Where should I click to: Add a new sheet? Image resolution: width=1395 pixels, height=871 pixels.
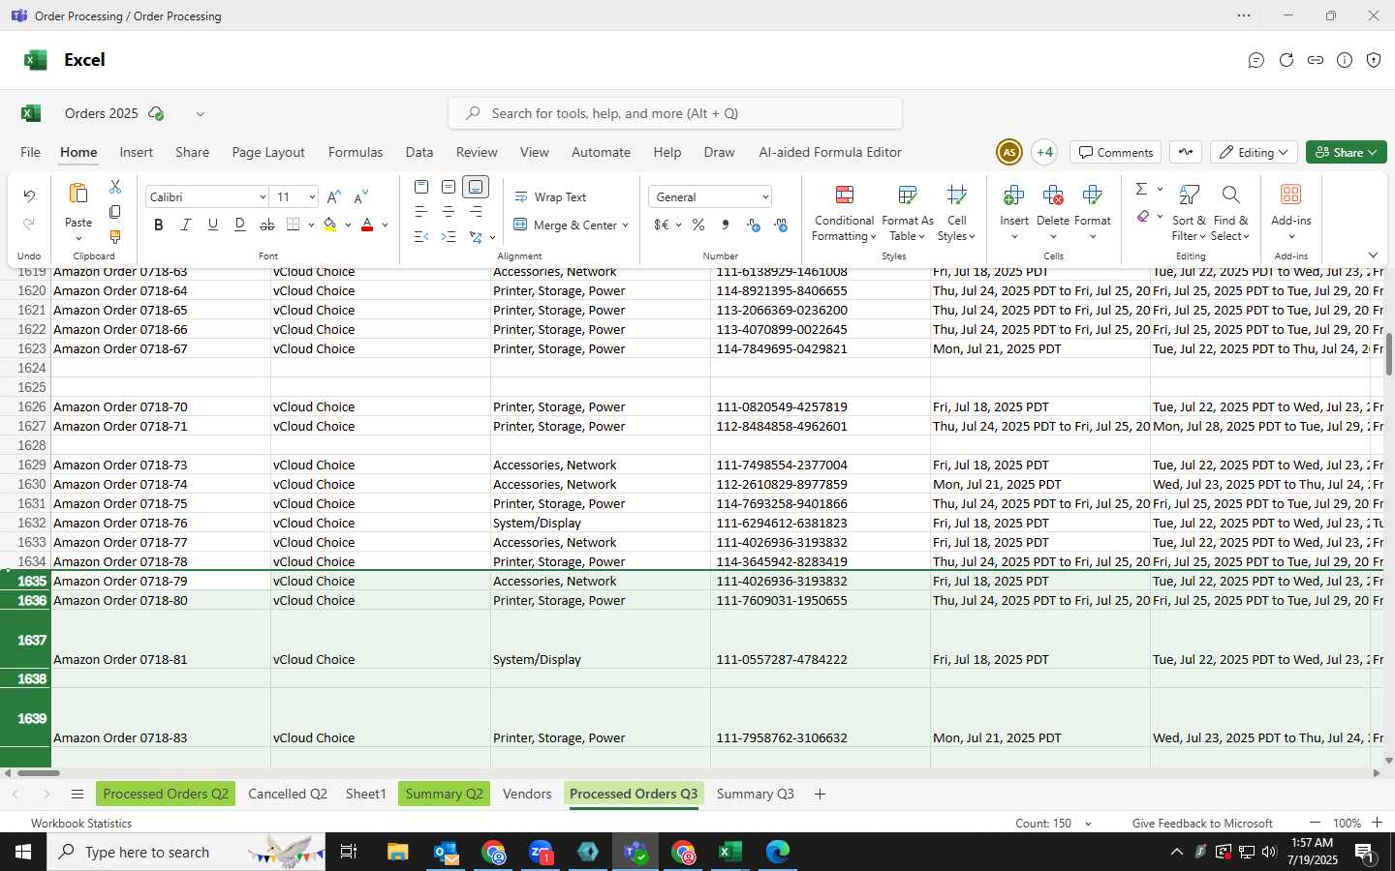click(820, 794)
